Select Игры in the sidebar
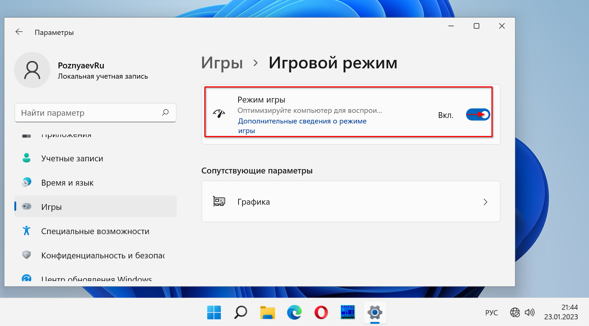The height and width of the screenshot is (326, 589). pyautogui.click(x=52, y=207)
